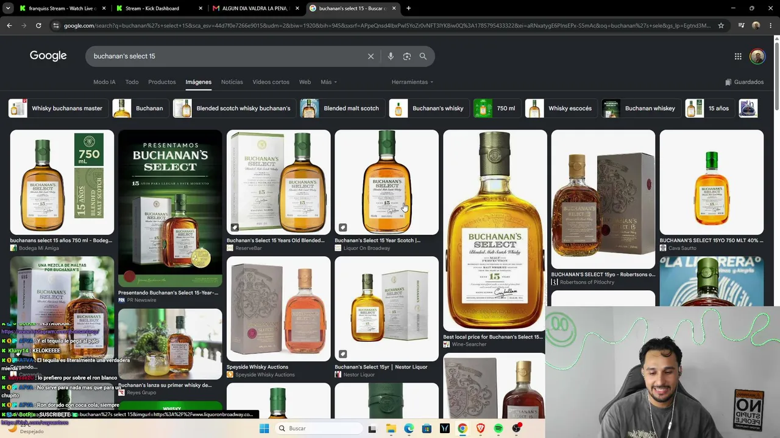Expand the Más dropdown menu
The height and width of the screenshot is (438, 780).
click(x=328, y=82)
